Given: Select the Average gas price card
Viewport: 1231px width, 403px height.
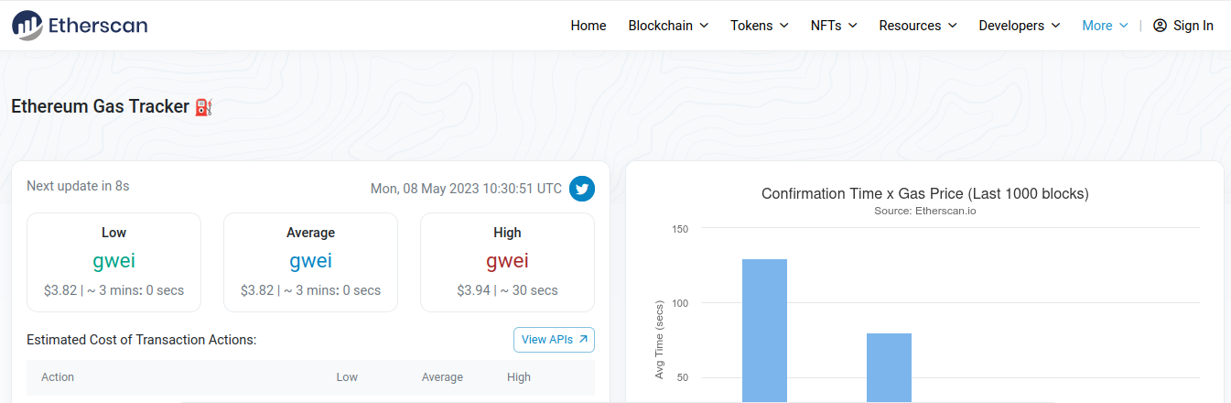Looking at the screenshot, I should (310, 262).
